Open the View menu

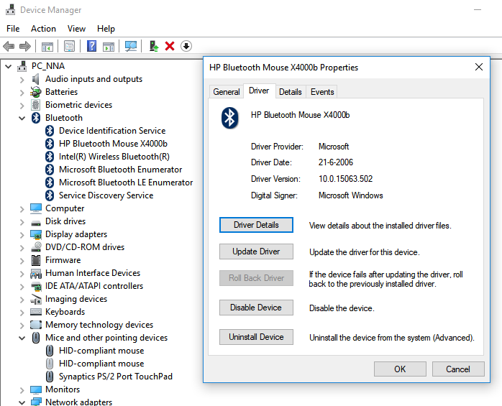pos(76,29)
